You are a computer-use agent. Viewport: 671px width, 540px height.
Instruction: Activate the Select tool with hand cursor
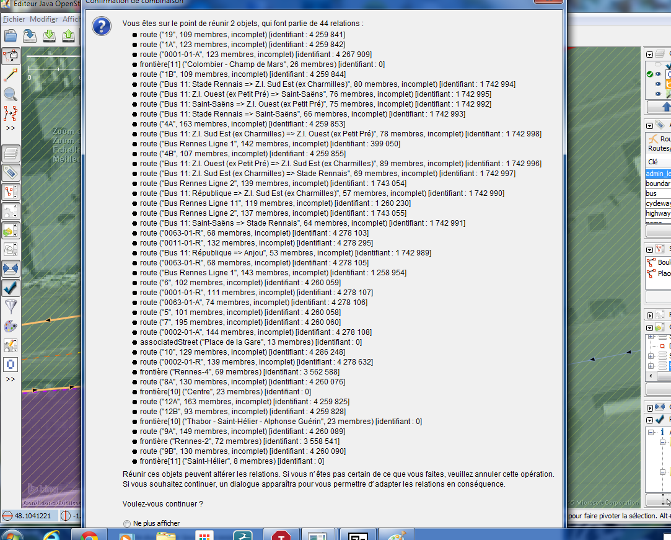[11, 56]
